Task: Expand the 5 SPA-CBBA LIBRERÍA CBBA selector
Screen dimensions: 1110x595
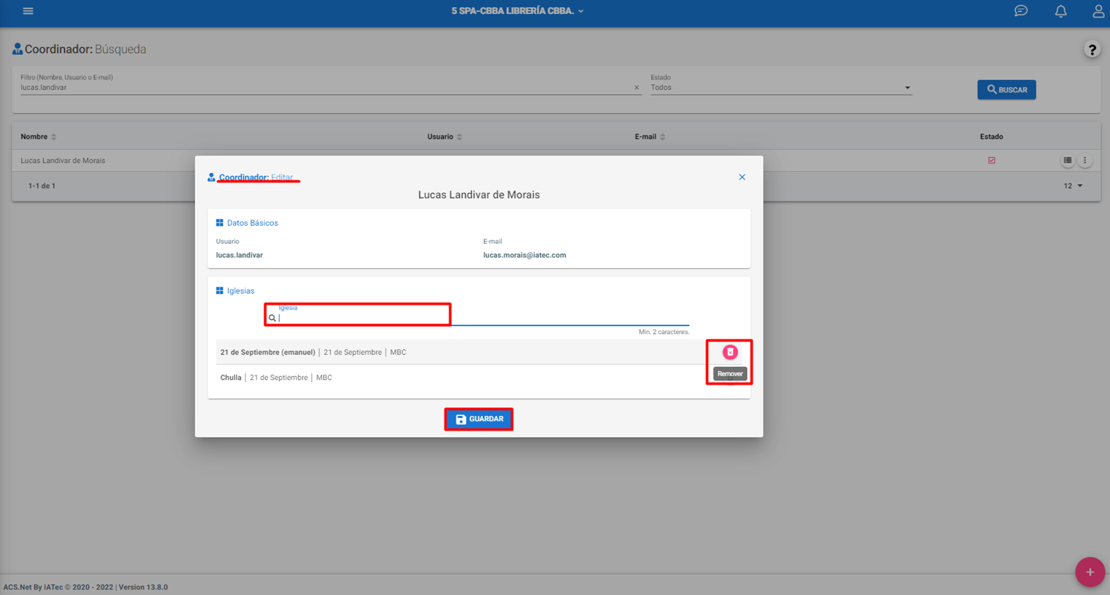Action: (x=517, y=11)
